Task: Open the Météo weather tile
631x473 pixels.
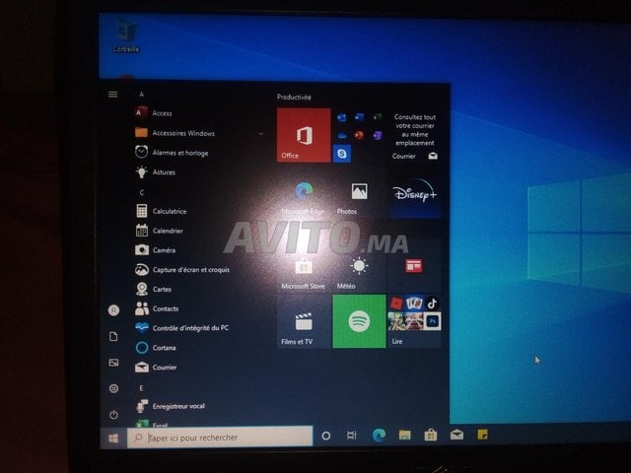Action: 359,268
